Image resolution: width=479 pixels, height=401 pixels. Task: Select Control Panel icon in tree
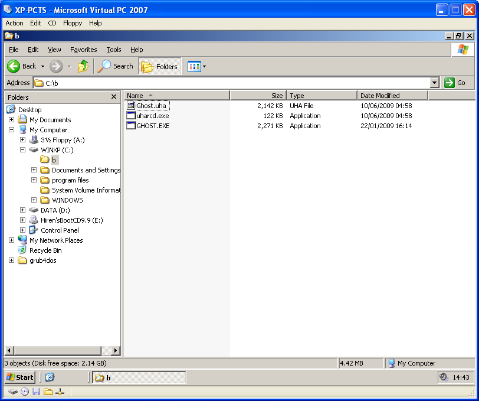point(33,230)
